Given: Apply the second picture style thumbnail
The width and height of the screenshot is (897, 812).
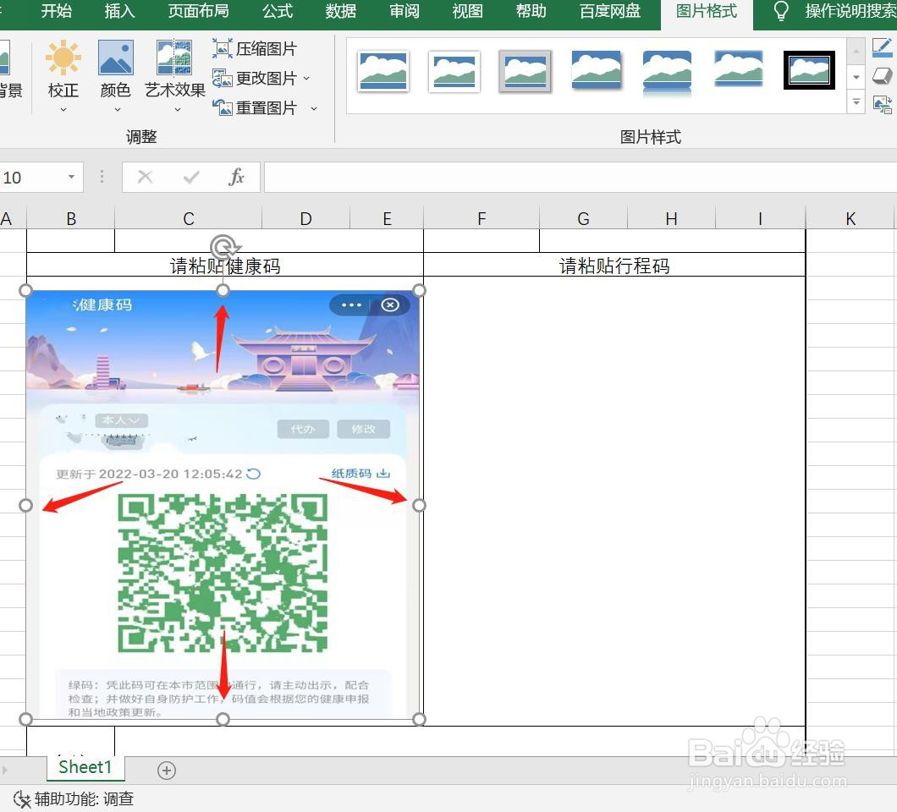Looking at the screenshot, I should [x=454, y=72].
